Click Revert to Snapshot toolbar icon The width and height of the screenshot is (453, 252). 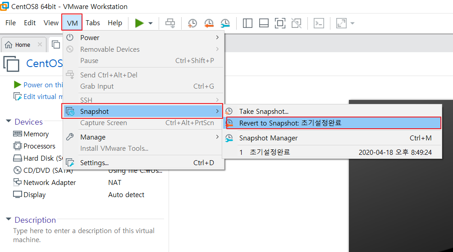tap(209, 23)
